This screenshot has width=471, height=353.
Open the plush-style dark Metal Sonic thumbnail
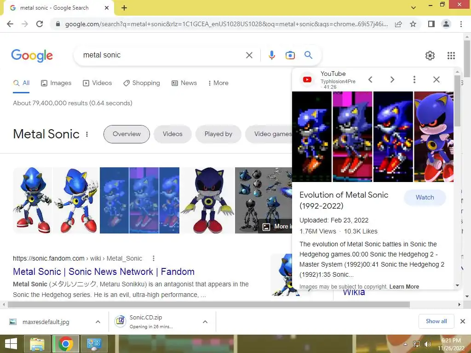click(x=207, y=200)
